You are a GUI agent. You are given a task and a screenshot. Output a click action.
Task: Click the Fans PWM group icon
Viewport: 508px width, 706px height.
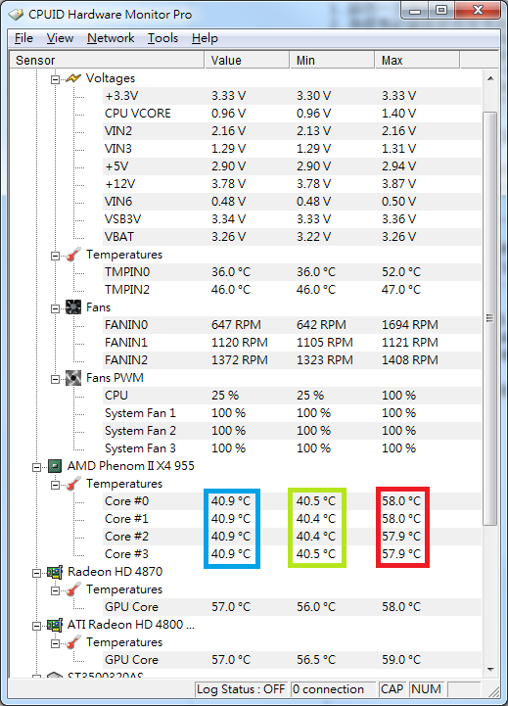coord(73,378)
